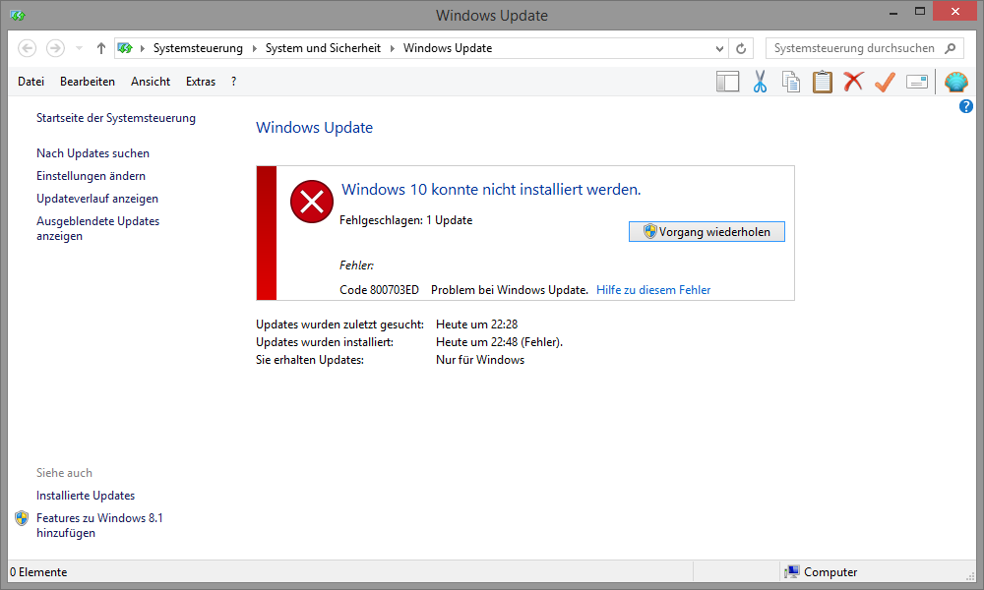This screenshot has height=590, width=984.
Task: Click the Windows Update breadcrumb segment
Action: [448, 48]
